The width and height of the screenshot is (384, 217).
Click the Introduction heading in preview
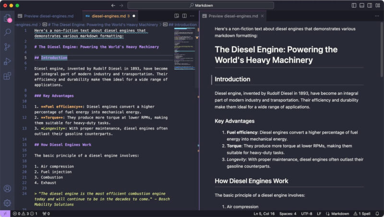[x=232, y=79]
